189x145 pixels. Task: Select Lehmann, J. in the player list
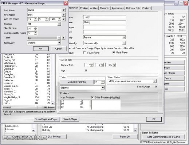[x=27, y=63]
